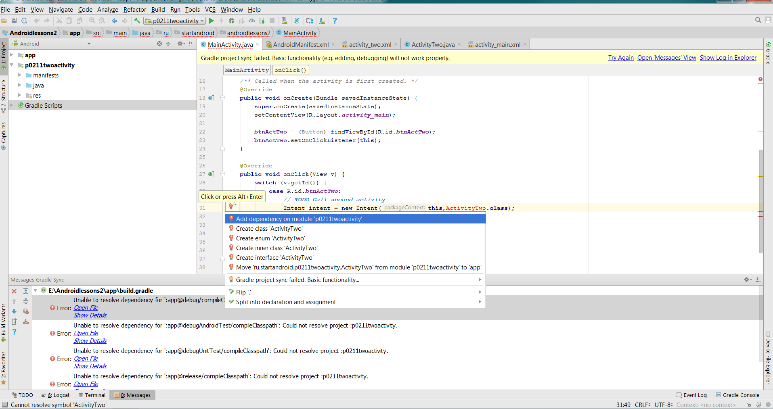
Task: Click the Android Profiler gauge icon
Action: (x=252, y=21)
